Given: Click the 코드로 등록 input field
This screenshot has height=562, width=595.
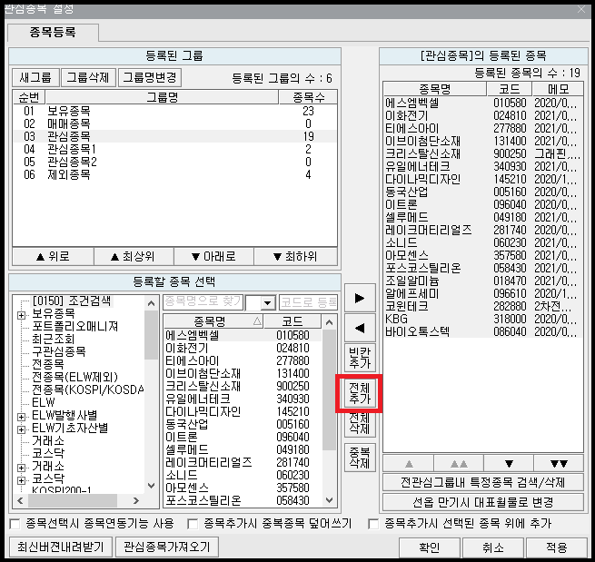Looking at the screenshot, I should pyautogui.click(x=308, y=302).
